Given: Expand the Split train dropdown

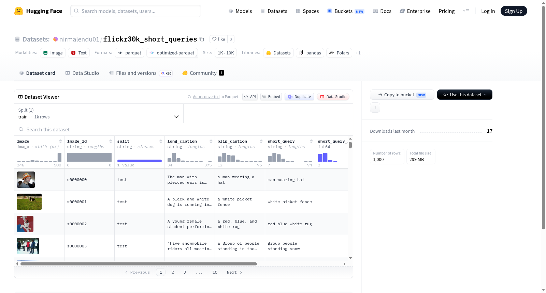Looking at the screenshot, I should click(99, 113).
